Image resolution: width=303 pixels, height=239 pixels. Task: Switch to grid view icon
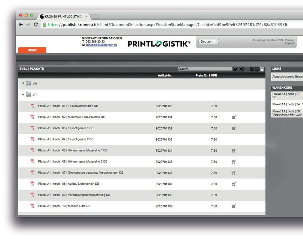(x=257, y=69)
